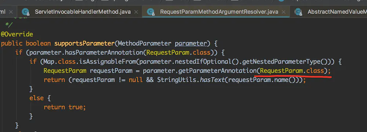Image resolution: width=367 pixels, height=132 pixels.
Task: Close the ServletInvocableHandlerMethod.java tab
Action: pyautogui.click(x=137, y=12)
